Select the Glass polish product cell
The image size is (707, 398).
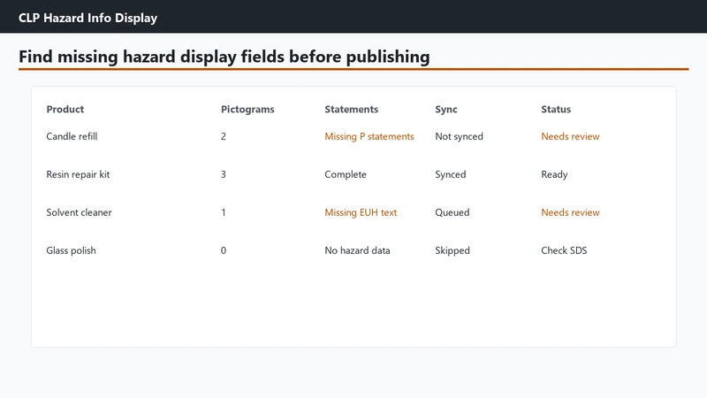[72, 250]
